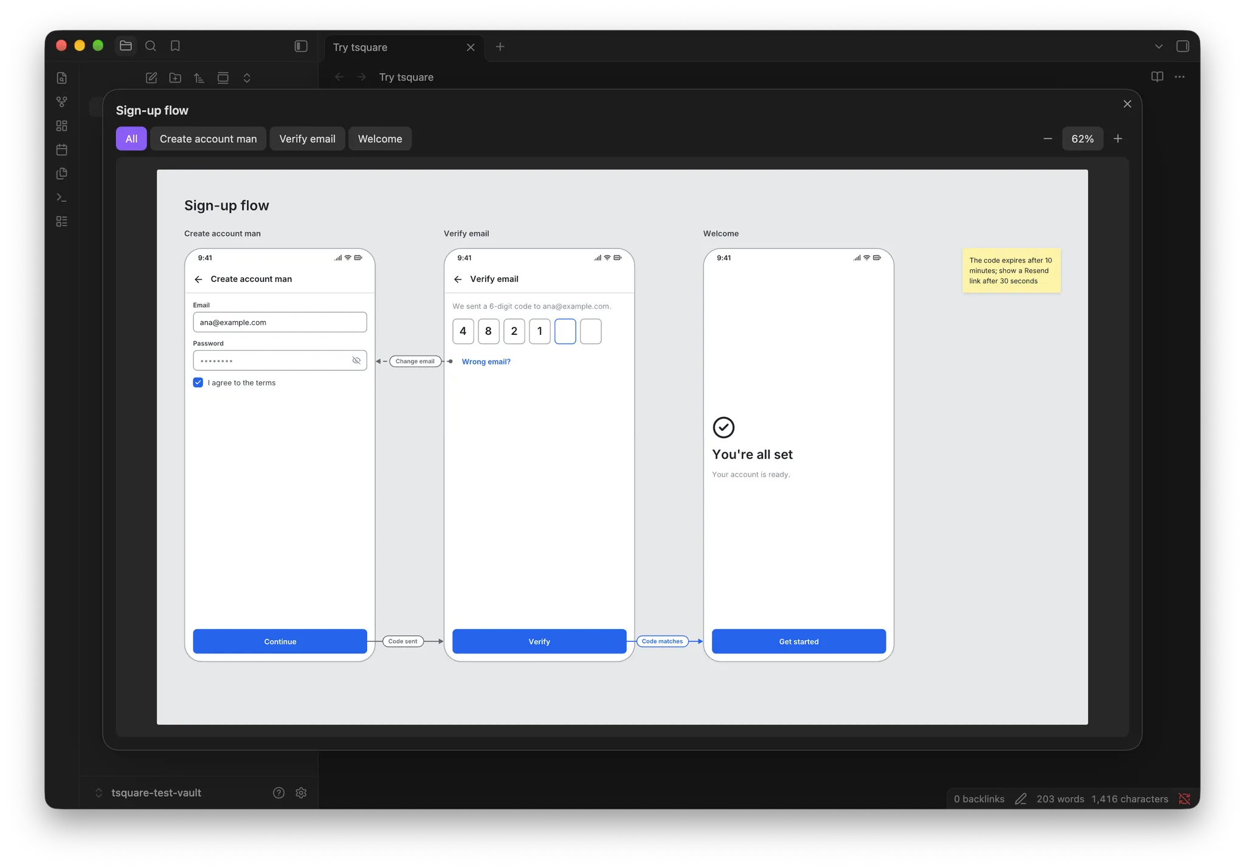The width and height of the screenshot is (1245, 868).
Task: Open daily note calendar icon
Action: (61, 150)
